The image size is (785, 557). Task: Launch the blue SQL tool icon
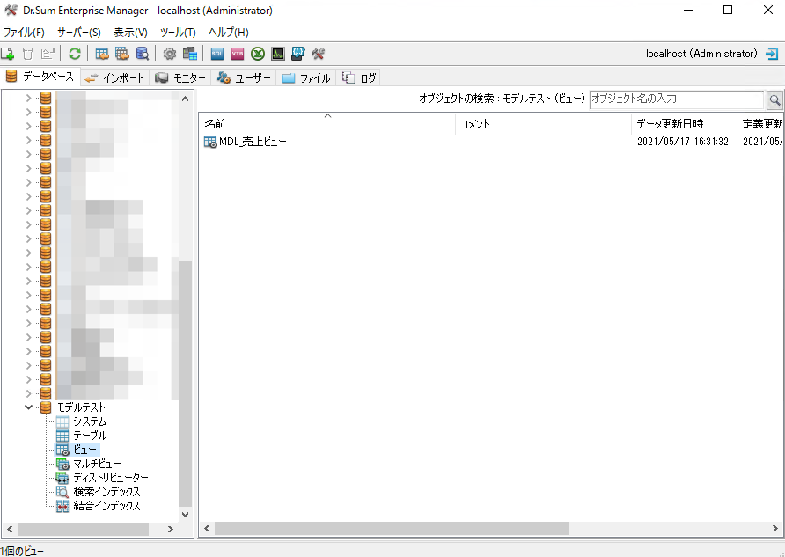[217, 54]
